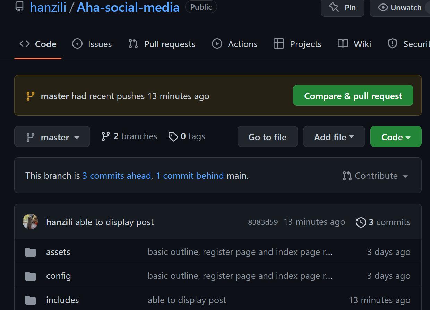Open the commits history clock icon
This screenshot has width=430, height=310.
click(x=361, y=222)
